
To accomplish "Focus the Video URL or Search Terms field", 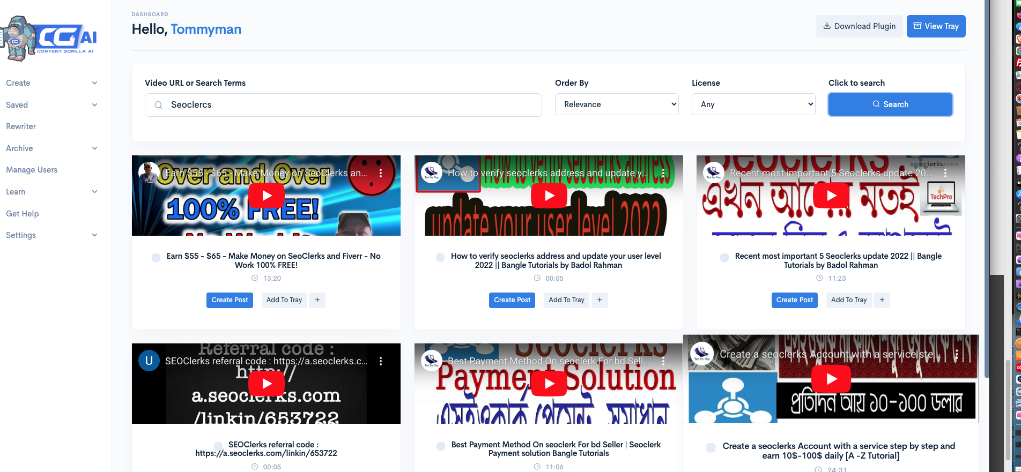I will pyautogui.click(x=343, y=105).
